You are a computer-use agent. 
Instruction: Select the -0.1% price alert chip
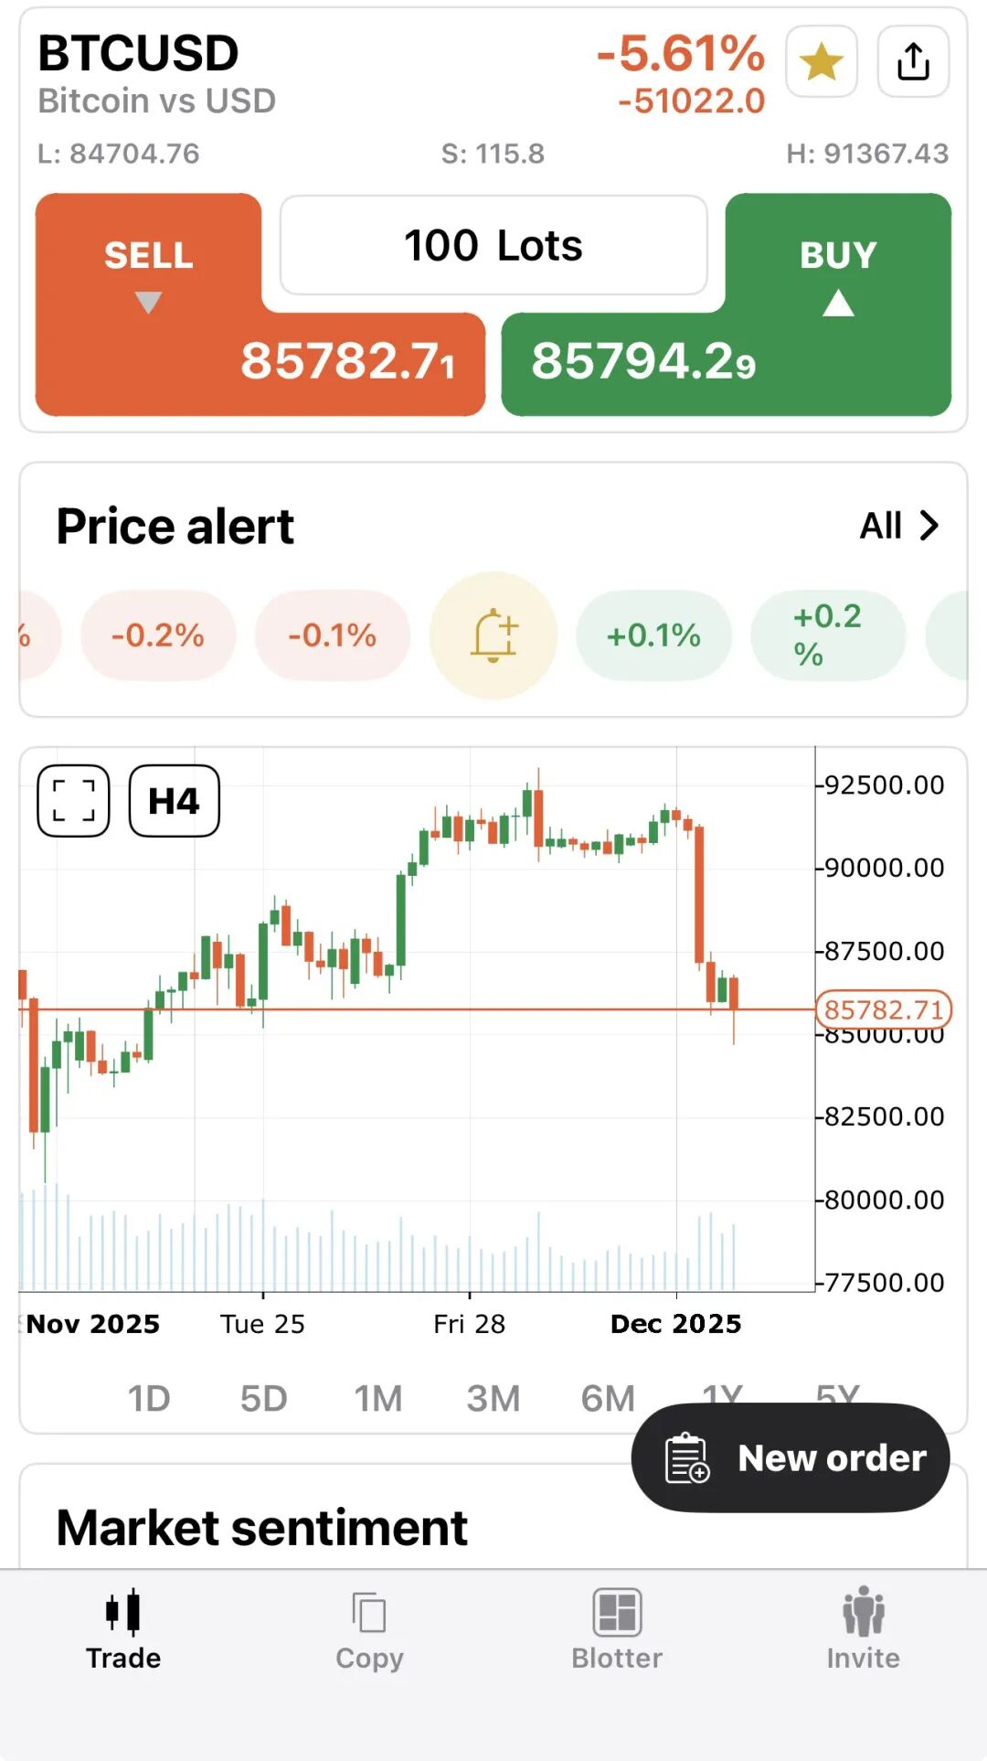[333, 635]
